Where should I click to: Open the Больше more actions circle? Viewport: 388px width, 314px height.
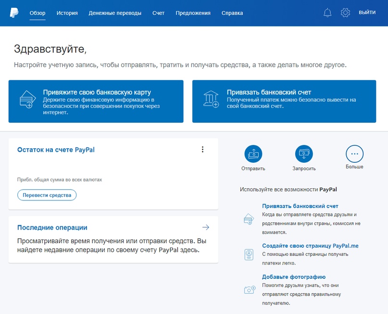click(x=354, y=154)
